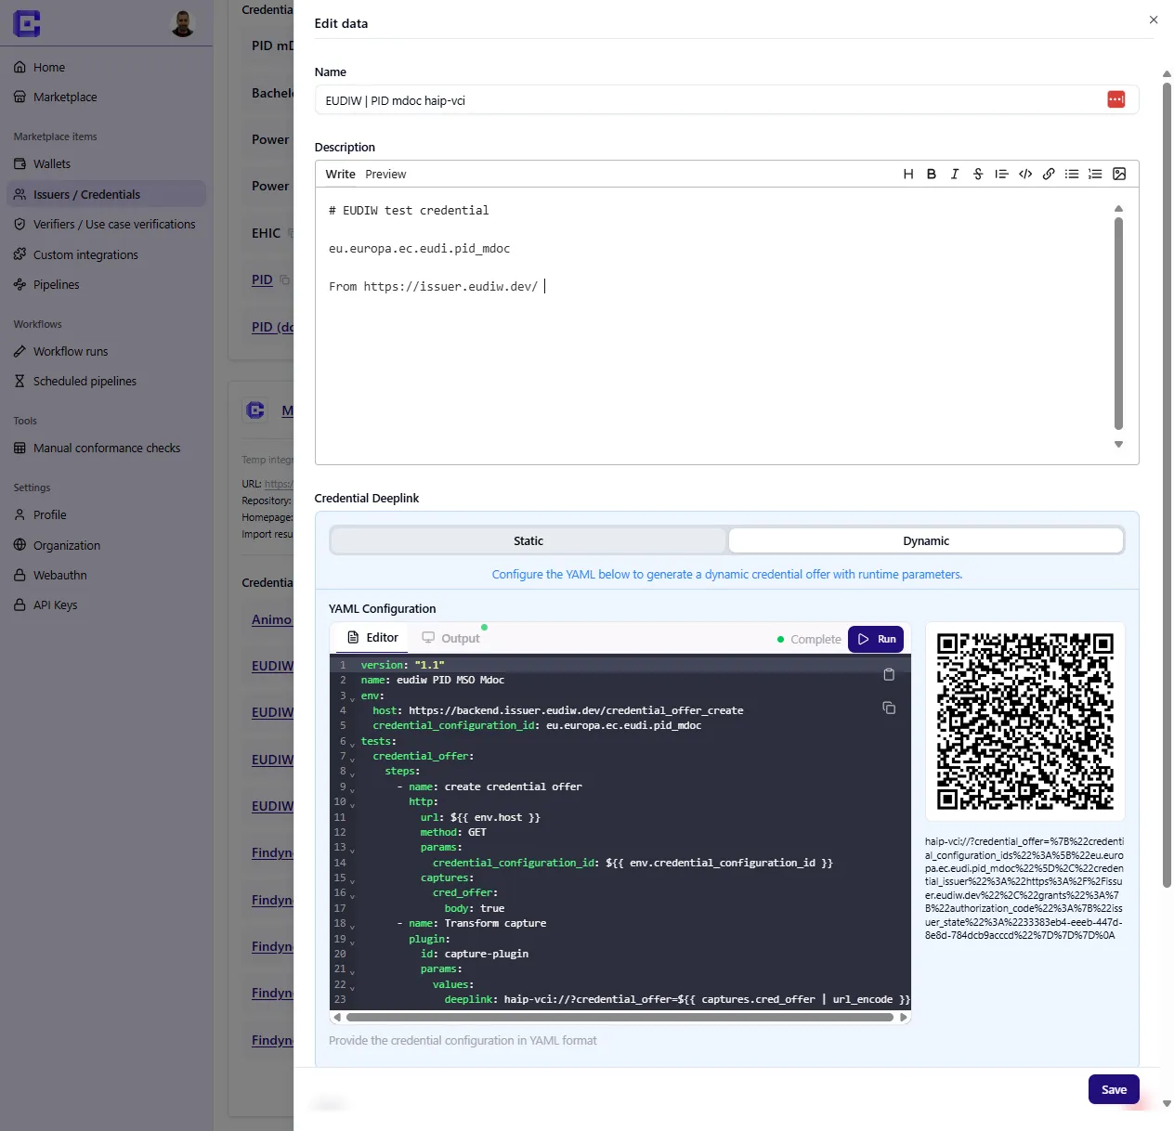The image size is (1174, 1131).
Task: Open Verifiers / Use case verifications
Action: point(114,224)
